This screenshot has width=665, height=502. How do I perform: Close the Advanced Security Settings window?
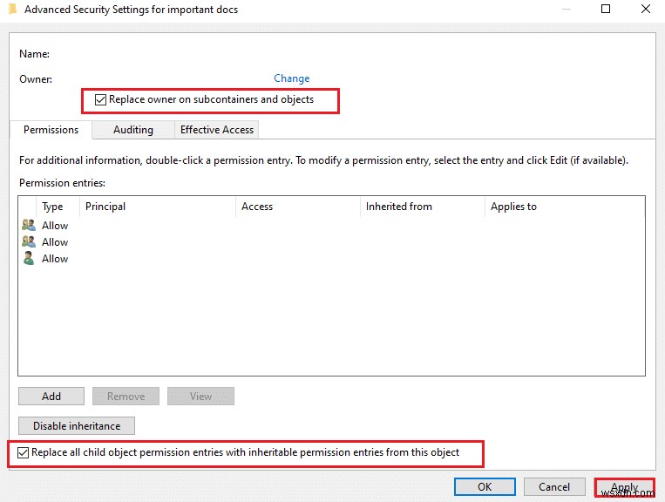pyautogui.click(x=646, y=9)
